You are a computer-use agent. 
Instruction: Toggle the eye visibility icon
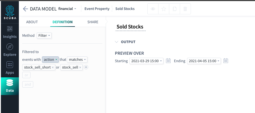click(x=153, y=9)
